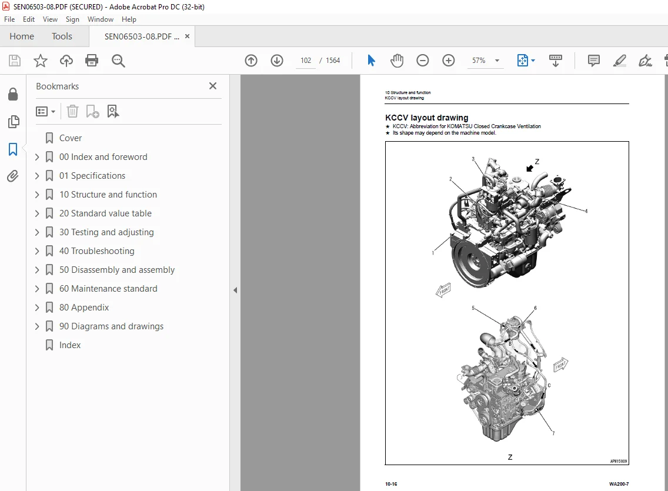This screenshot has width=668, height=491.
Task: Open the File menu
Action: tap(9, 19)
